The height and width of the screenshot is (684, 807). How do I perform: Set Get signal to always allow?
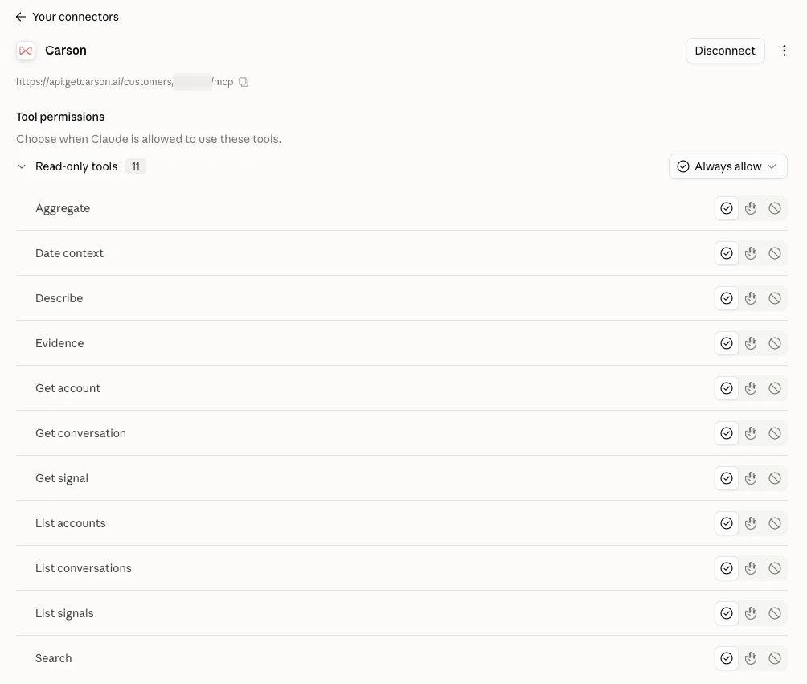[726, 478]
